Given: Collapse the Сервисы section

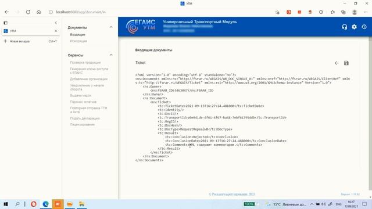Looking at the screenshot, I should pos(111,55).
